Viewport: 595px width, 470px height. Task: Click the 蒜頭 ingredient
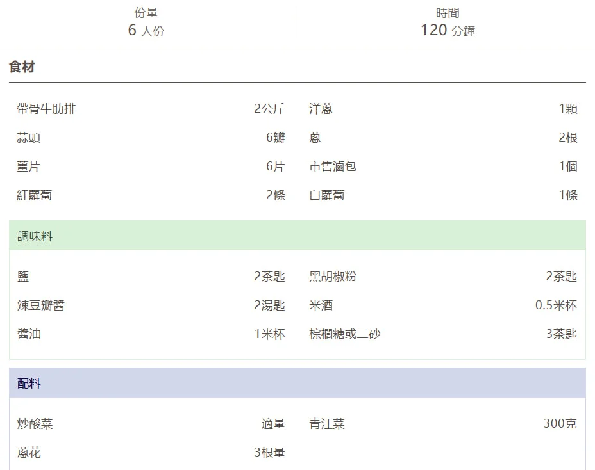pos(29,138)
